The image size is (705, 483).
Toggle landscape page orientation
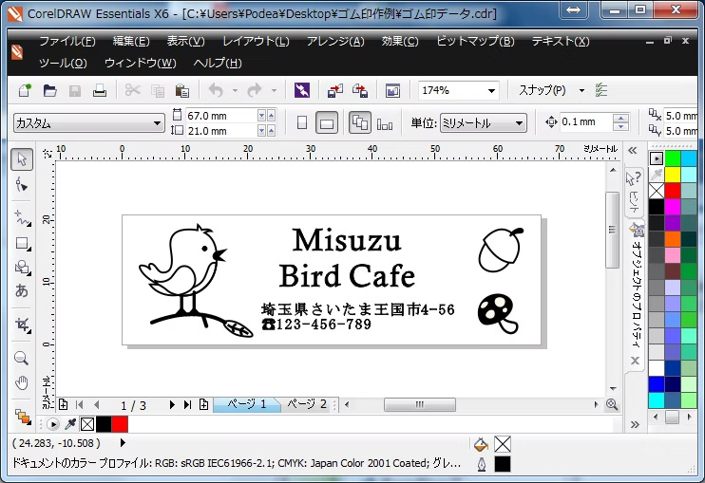tap(327, 122)
